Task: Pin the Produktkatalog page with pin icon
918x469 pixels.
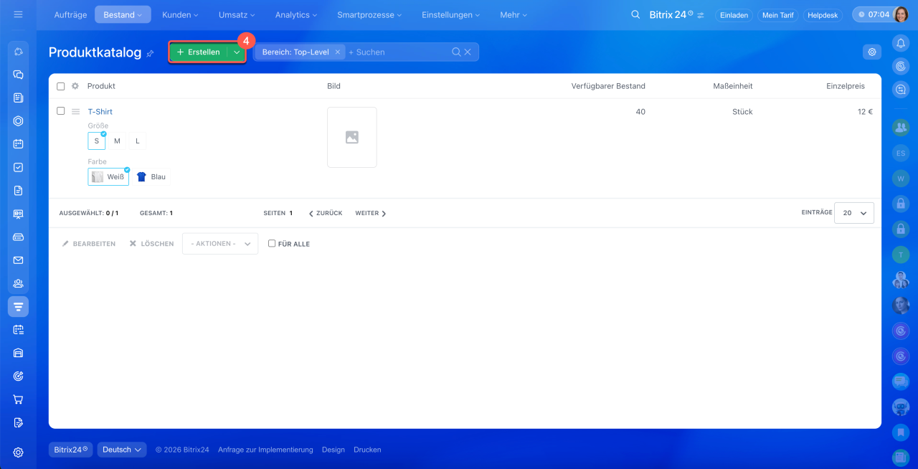Action: (x=150, y=53)
